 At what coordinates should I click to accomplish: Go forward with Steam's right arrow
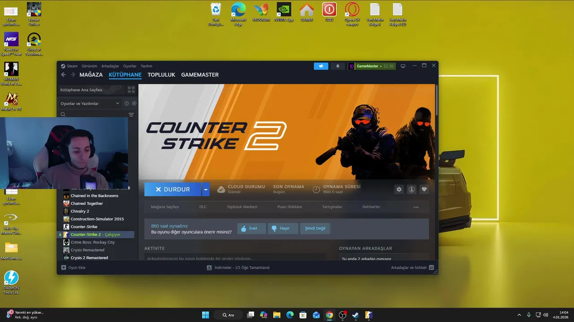point(73,75)
